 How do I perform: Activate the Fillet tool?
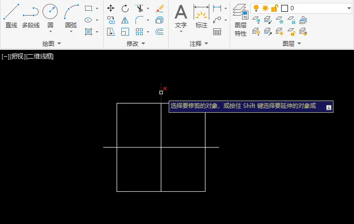(x=139, y=20)
